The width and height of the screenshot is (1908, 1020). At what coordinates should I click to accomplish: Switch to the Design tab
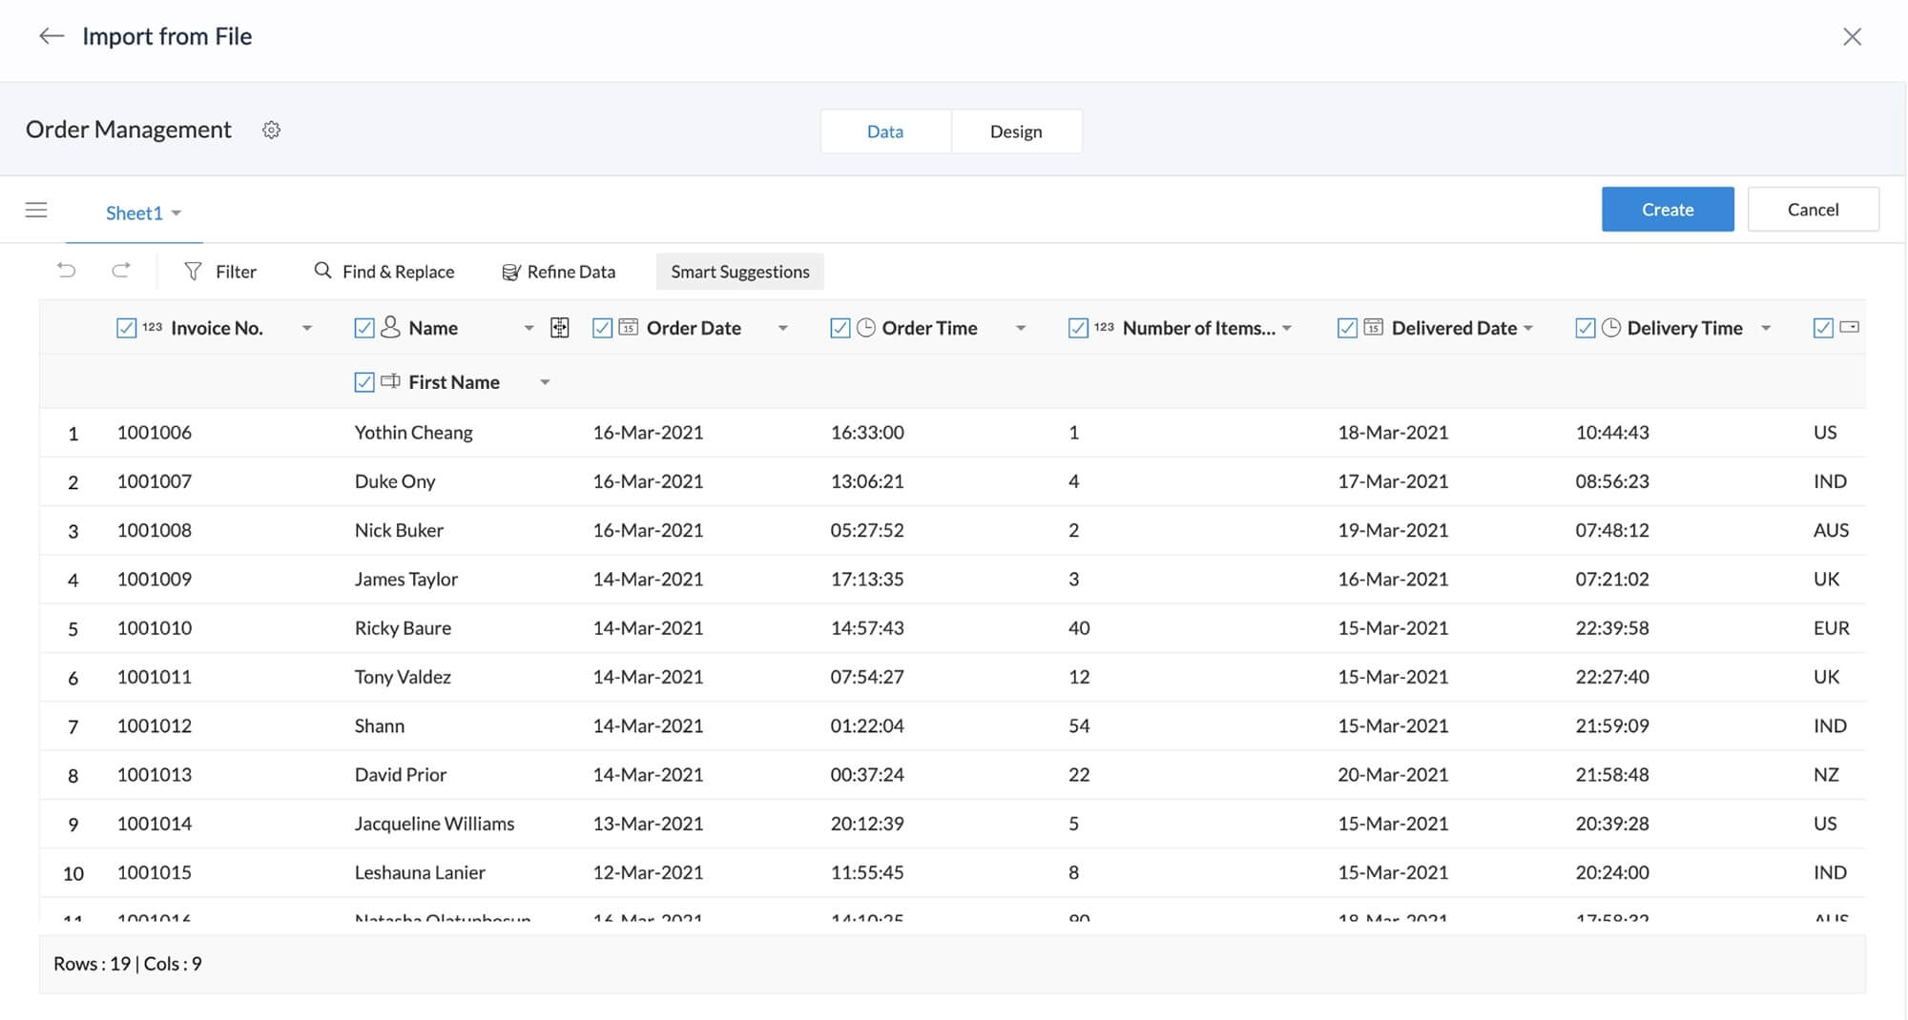tap(1015, 132)
